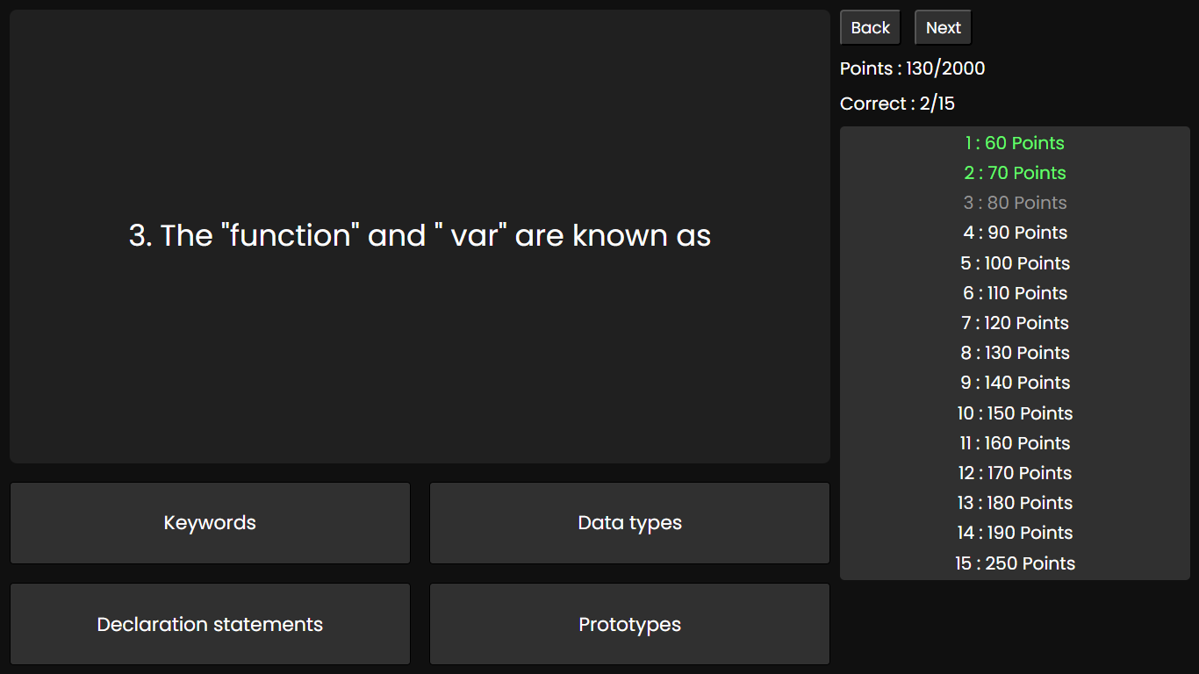Open question 1 worth 60 Points
Image resolution: width=1199 pixels, height=674 pixels.
1015,143
